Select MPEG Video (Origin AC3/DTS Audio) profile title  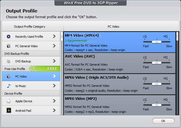click(x=97, y=77)
